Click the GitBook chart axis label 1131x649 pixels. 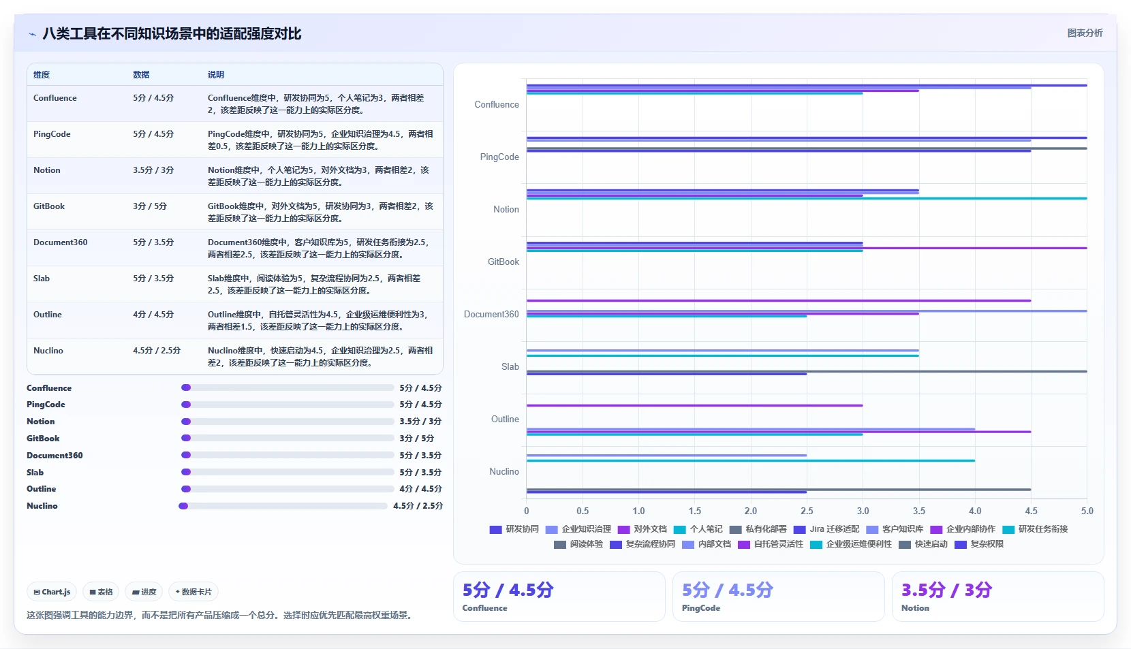(503, 262)
